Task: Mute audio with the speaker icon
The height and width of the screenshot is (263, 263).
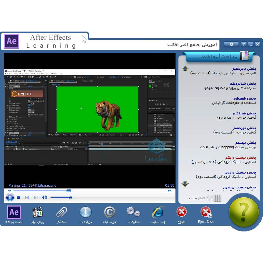Action: pos(44,197)
